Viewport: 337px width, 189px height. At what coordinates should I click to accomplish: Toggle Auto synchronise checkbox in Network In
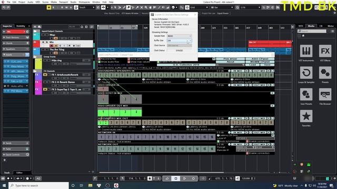tap(218, 141)
